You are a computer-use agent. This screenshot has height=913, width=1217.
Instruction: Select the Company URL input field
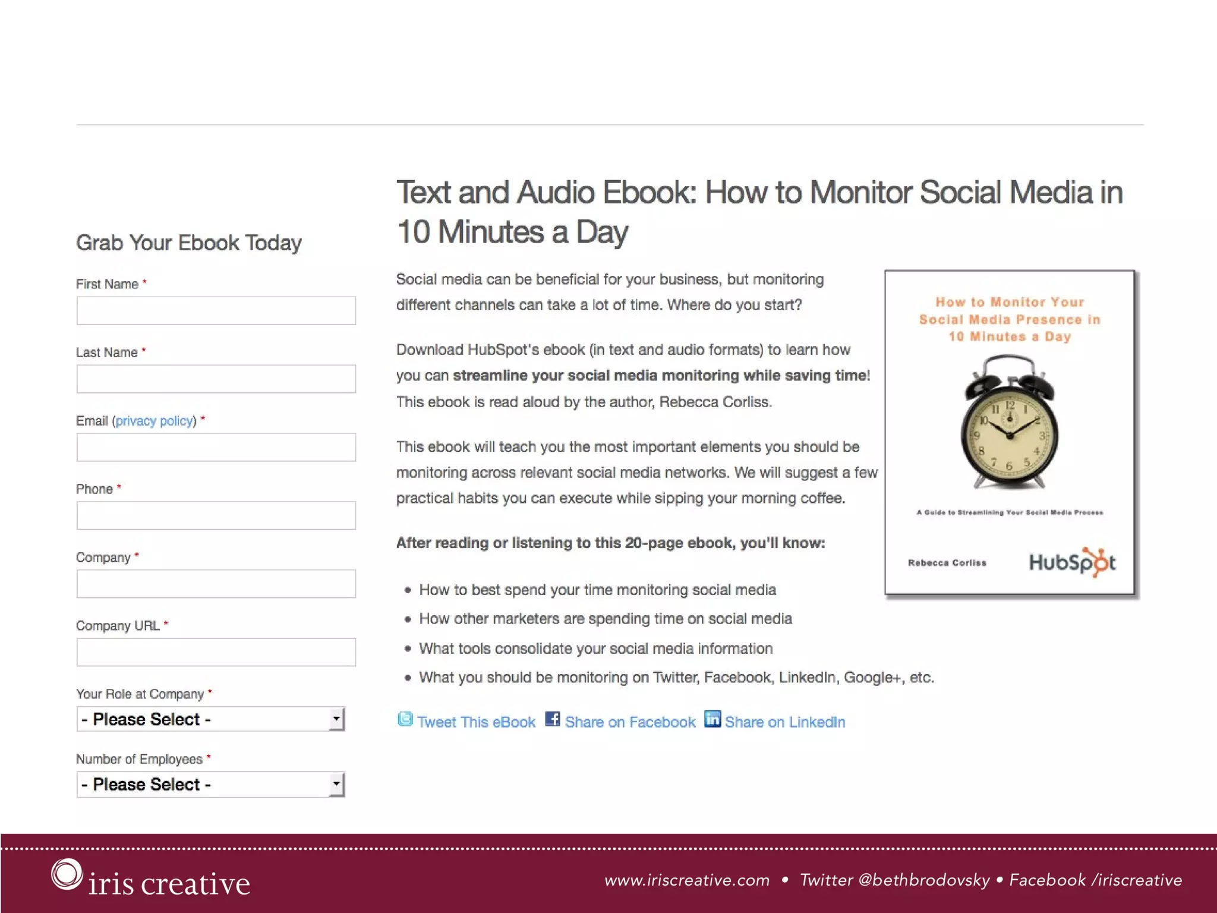point(216,653)
